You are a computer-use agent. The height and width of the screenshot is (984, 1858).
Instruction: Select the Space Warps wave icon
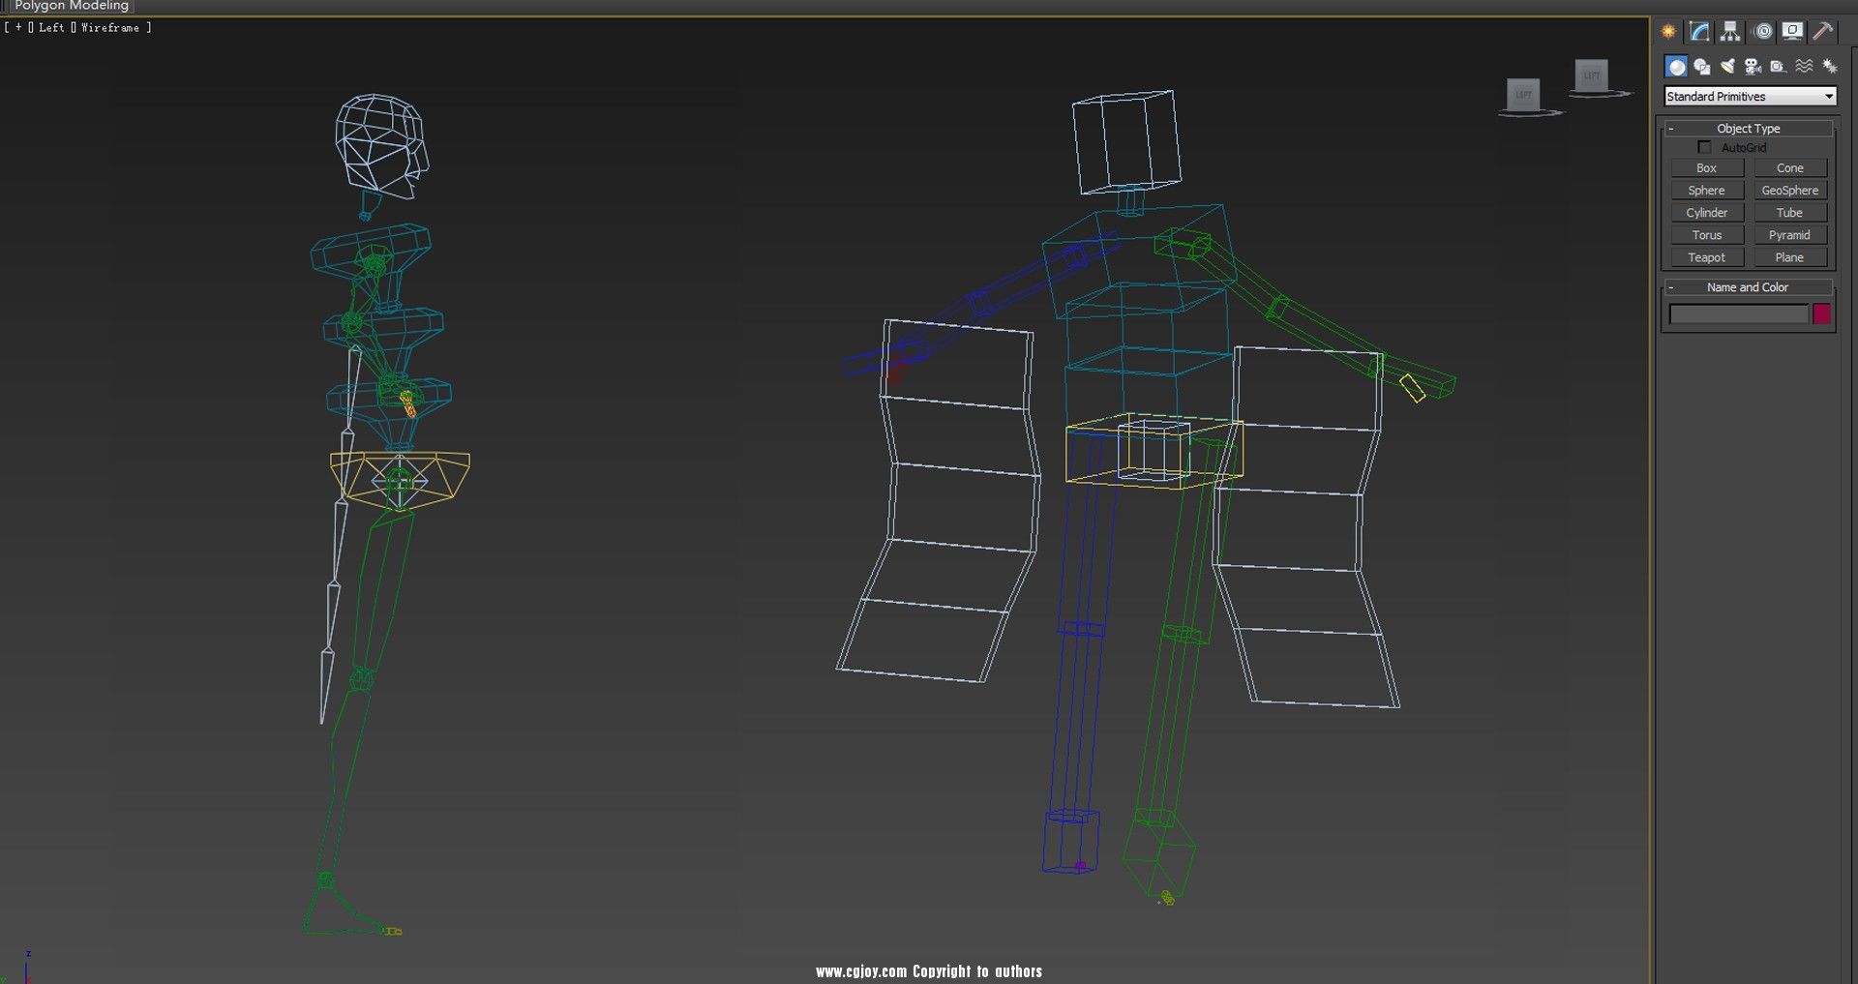tap(1805, 67)
